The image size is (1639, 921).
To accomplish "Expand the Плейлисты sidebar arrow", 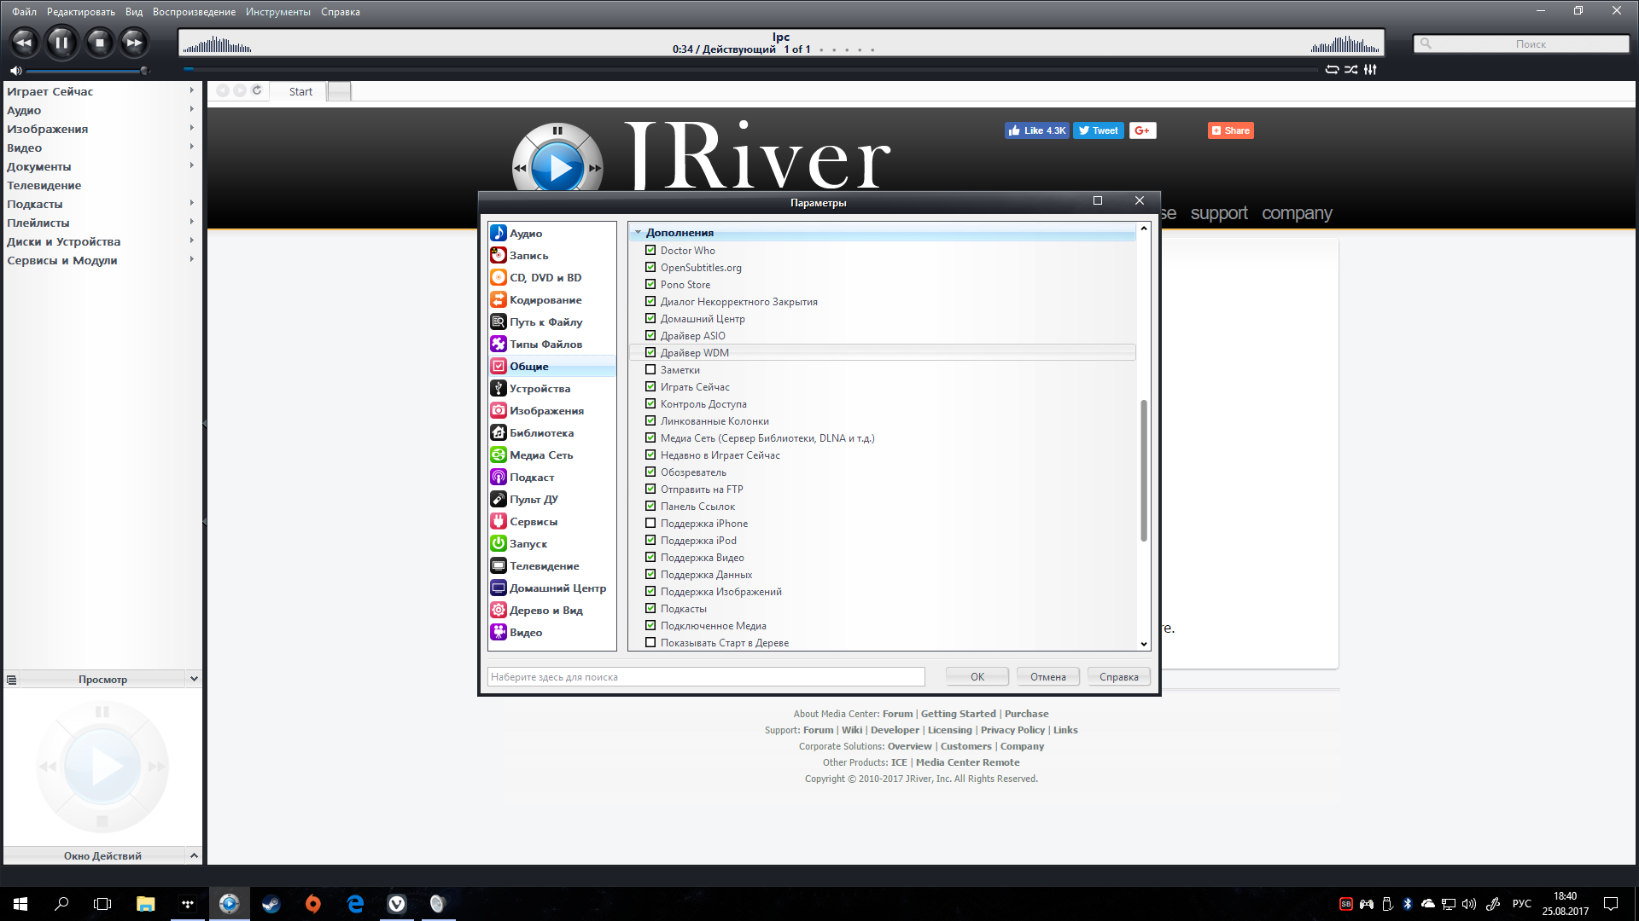I will tap(191, 222).
